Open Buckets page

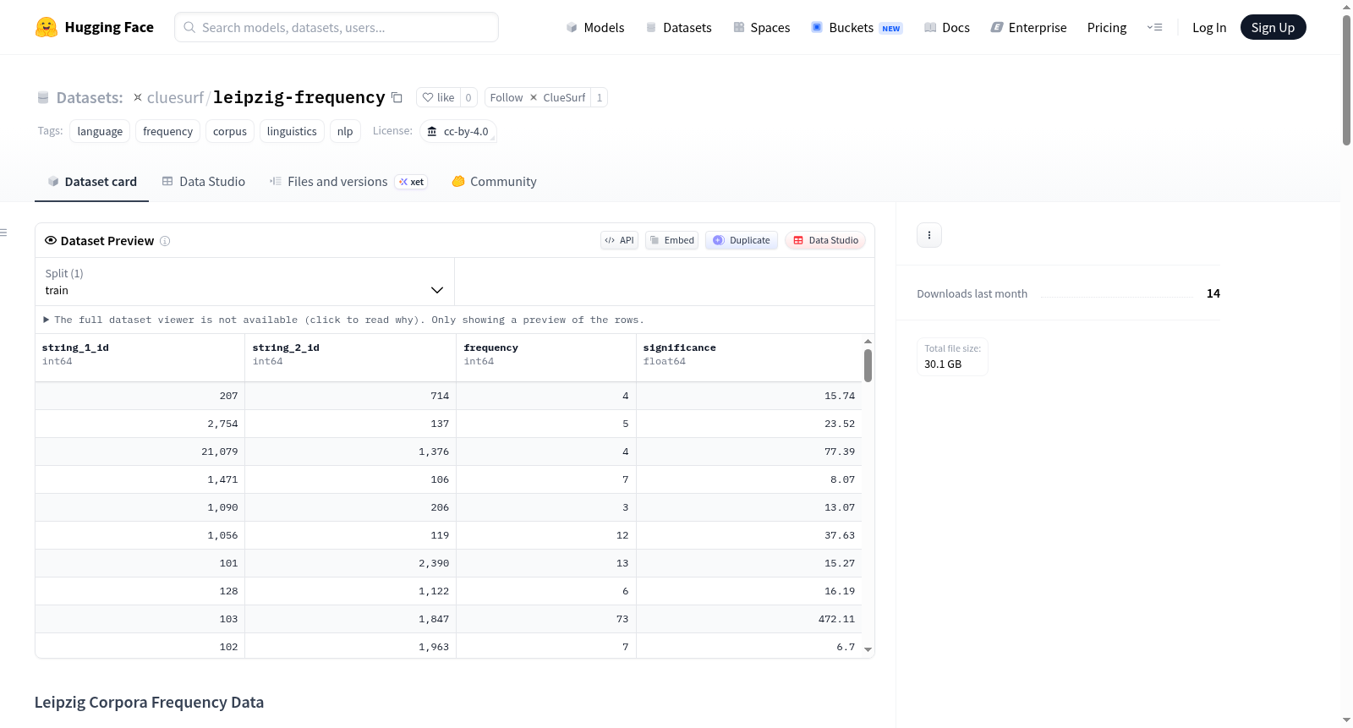point(857,27)
